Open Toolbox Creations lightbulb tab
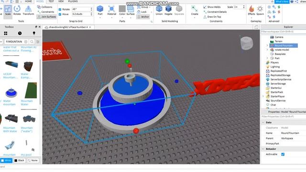Viewport: 306px width, 172px height. click(34, 33)
